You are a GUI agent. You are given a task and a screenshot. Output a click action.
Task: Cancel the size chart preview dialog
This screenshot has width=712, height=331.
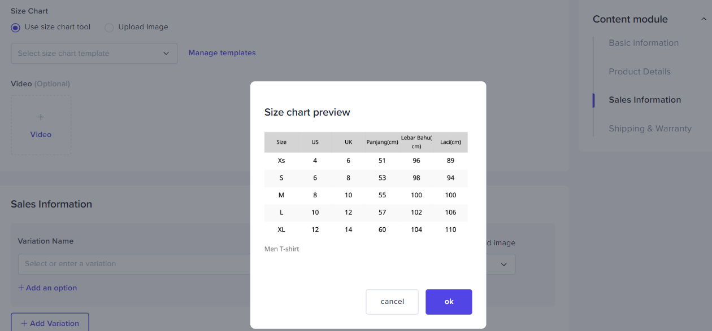(x=392, y=302)
